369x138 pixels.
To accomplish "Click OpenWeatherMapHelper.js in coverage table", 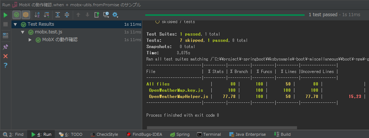I will (178, 97).
